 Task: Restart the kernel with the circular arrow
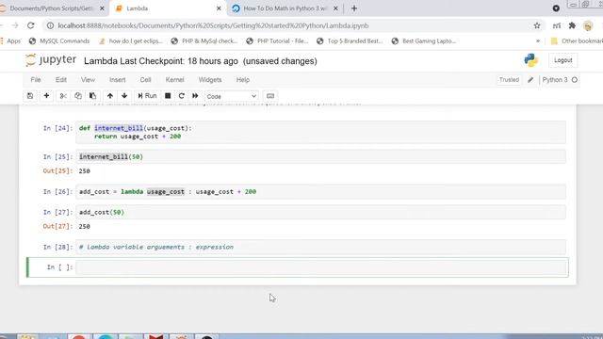click(182, 96)
